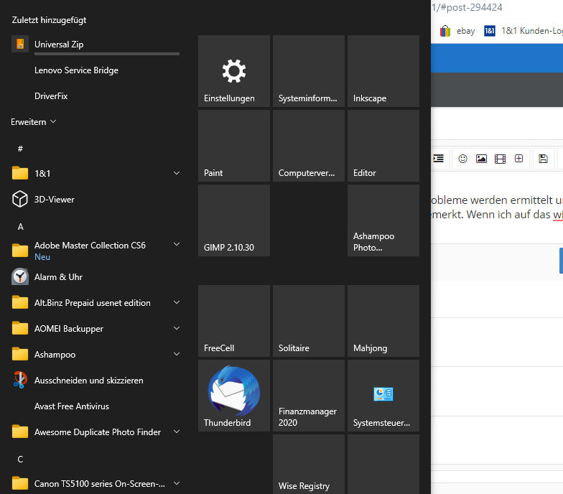This screenshot has width=563, height=494.
Task: Click the 'Neu' label under Adobe Master Collection
Action: (42, 257)
